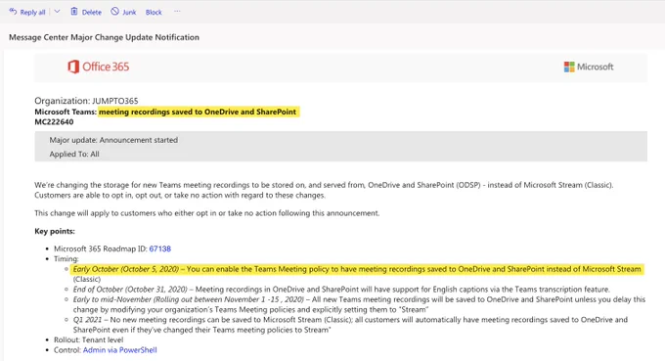This screenshot has height=361, width=665.
Task: Click the sentence "This change will apply to customers"
Action: pos(207,213)
